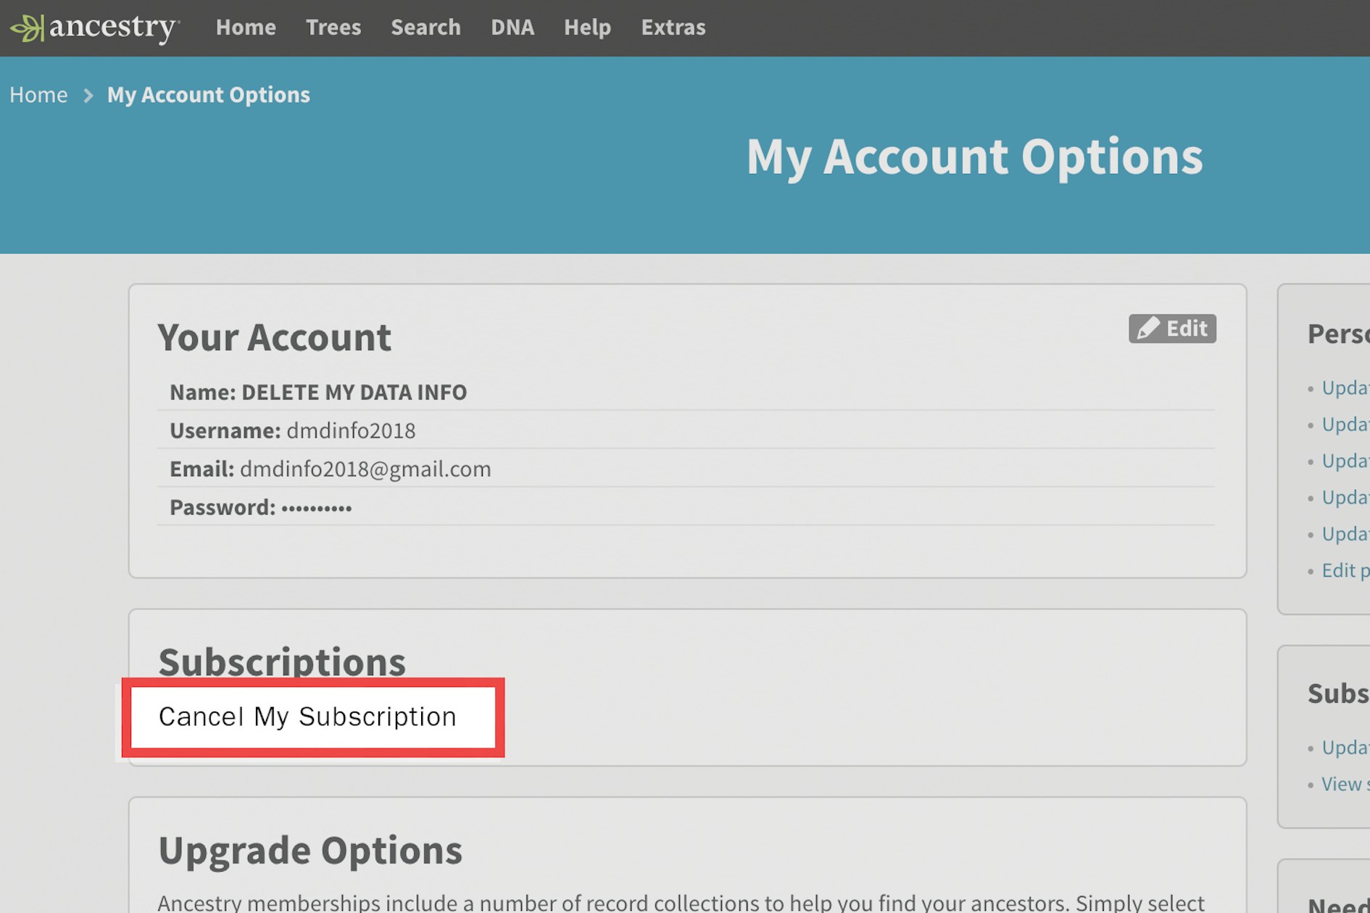Open the Trees menu
This screenshot has height=913, width=1370.
[x=333, y=28]
